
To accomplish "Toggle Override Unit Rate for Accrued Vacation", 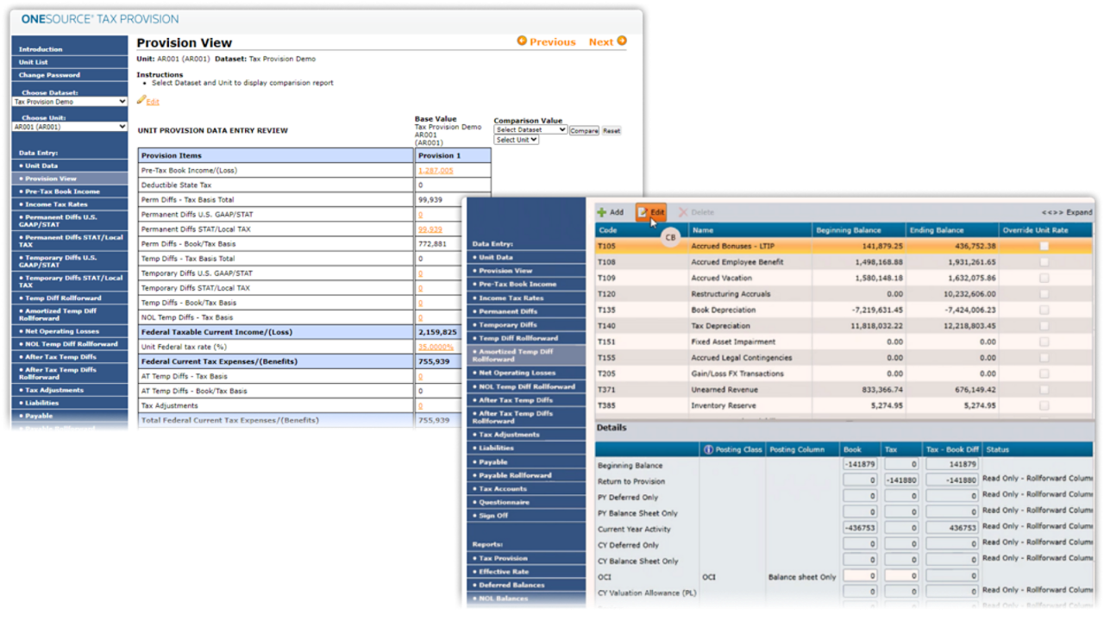I will point(1044,279).
